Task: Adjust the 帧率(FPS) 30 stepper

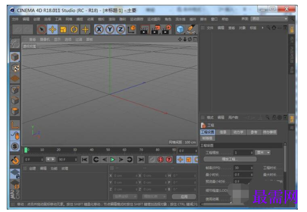Action: click(252, 167)
